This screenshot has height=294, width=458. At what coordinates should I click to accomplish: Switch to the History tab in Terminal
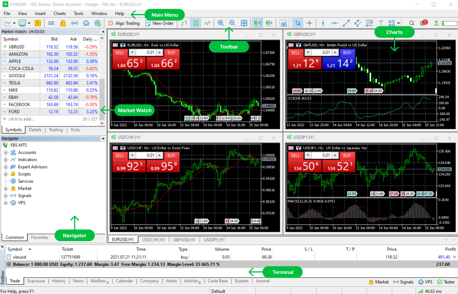point(59,281)
